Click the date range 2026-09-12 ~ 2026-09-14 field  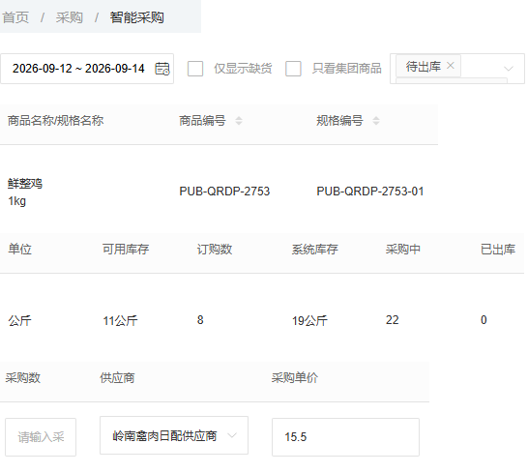[87, 69]
